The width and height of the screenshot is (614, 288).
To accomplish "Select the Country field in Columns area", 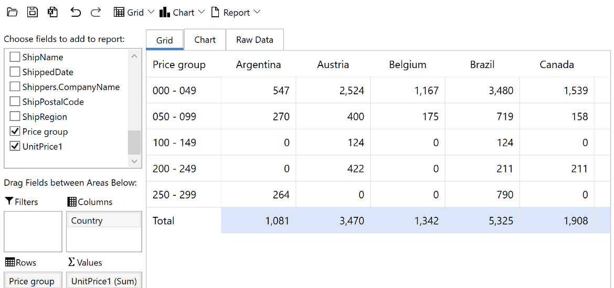I will tap(103, 220).
